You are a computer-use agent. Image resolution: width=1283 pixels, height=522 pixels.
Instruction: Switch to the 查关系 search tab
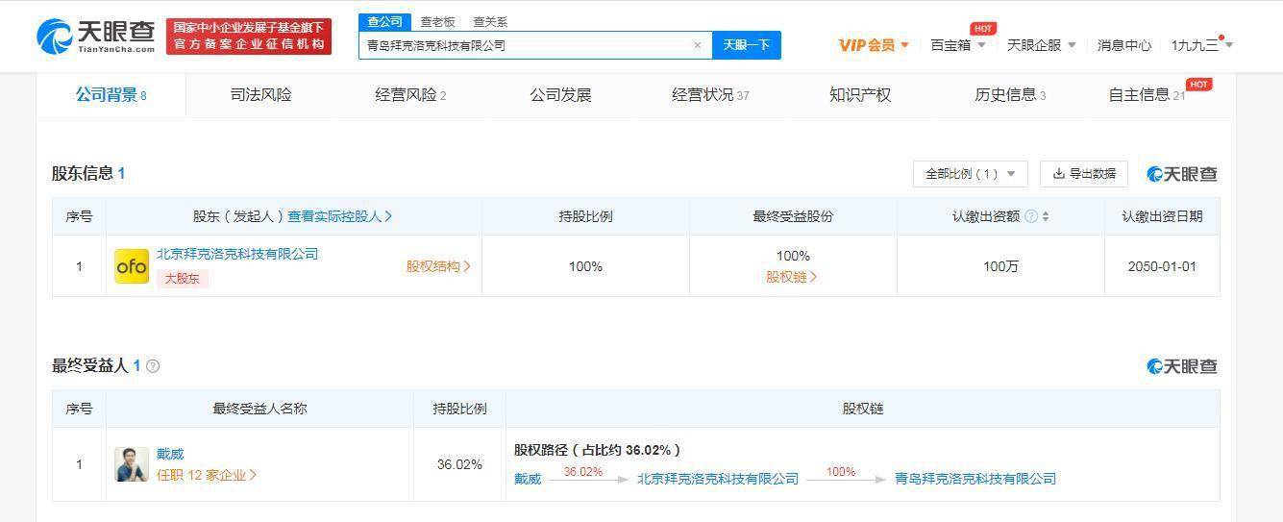point(490,21)
